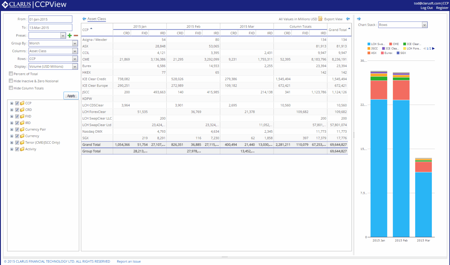Click the vertical splitter before the chart
Screen dimensions: 450x265
pos(354,135)
